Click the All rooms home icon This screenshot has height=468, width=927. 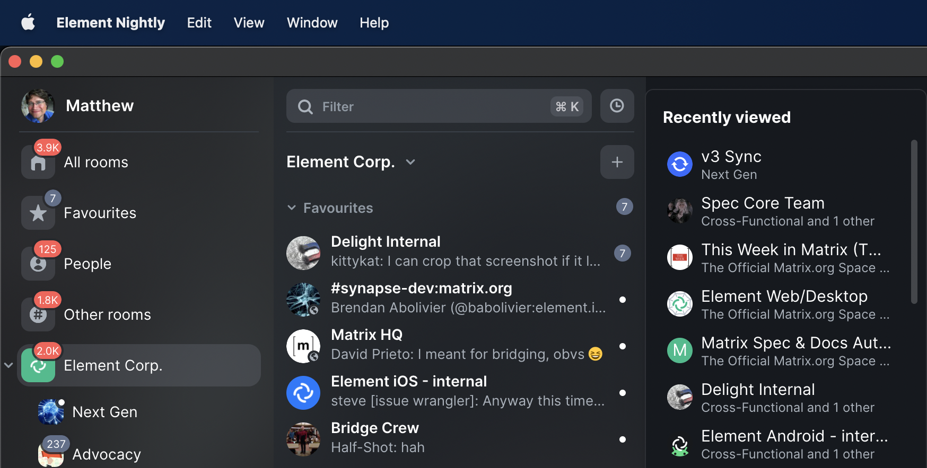coord(38,163)
